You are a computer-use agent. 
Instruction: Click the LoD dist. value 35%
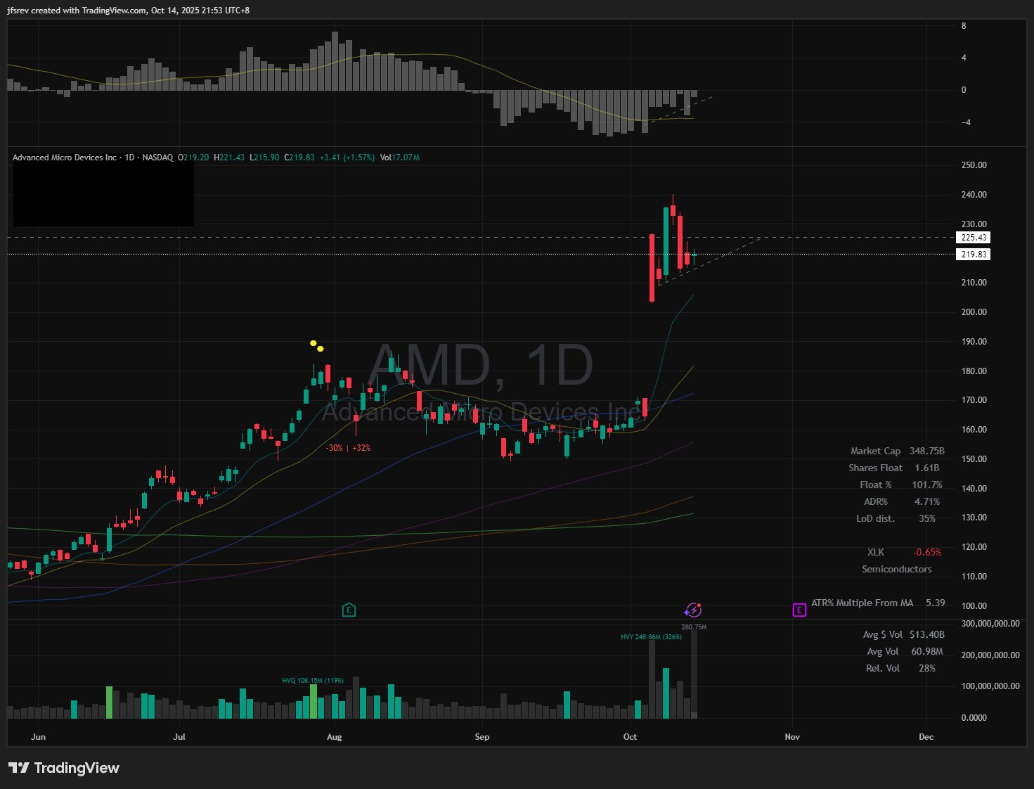click(927, 519)
